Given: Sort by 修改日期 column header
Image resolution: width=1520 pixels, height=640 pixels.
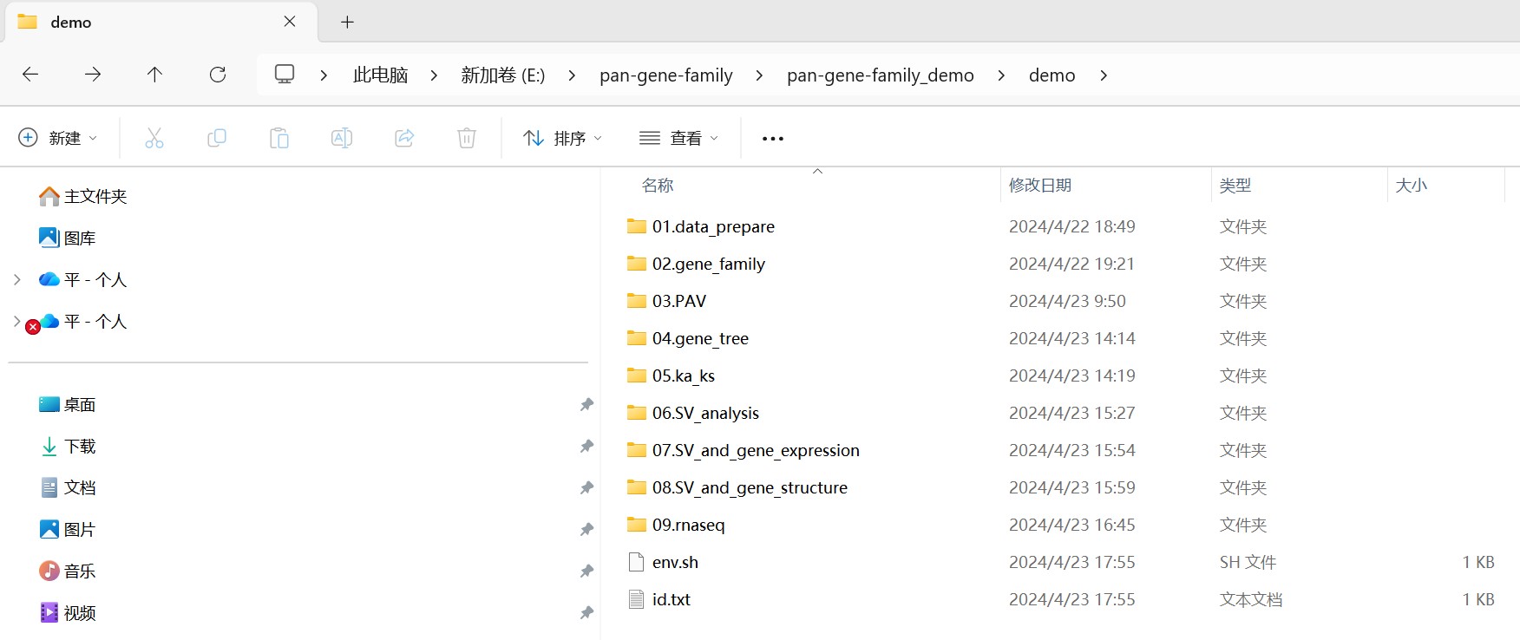Looking at the screenshot, I should point(1039,185).
